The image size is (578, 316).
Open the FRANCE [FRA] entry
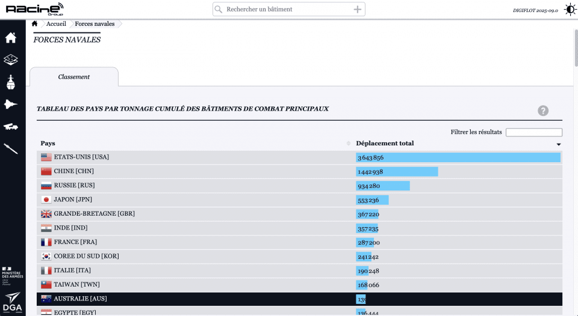(75, 242)
